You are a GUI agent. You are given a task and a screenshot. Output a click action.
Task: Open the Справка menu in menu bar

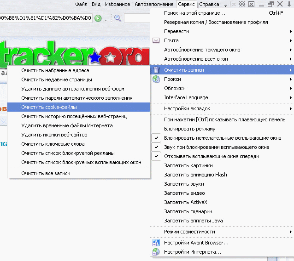tap(209, 4)
